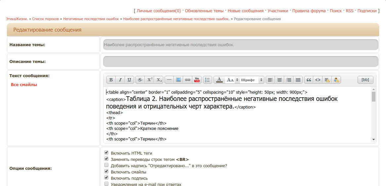
Task: Disable the "Включить HTML теги" checkbox
Action: [x=106, y=153]
